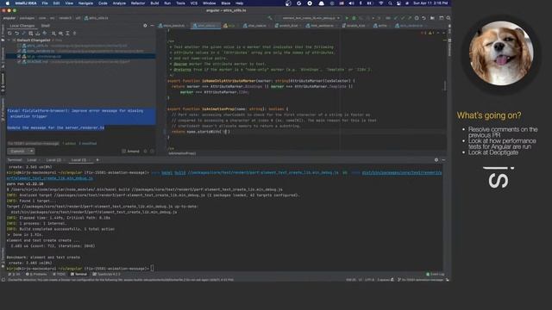Hide the Commit tool window
This screenshot has width=552, height=310.
152,26
